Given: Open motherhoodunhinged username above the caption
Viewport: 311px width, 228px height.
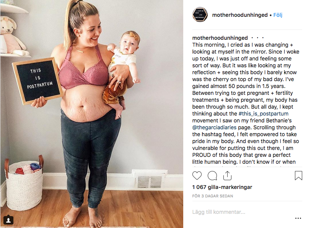Looking at the screenshot, I should tap(220, 38).
